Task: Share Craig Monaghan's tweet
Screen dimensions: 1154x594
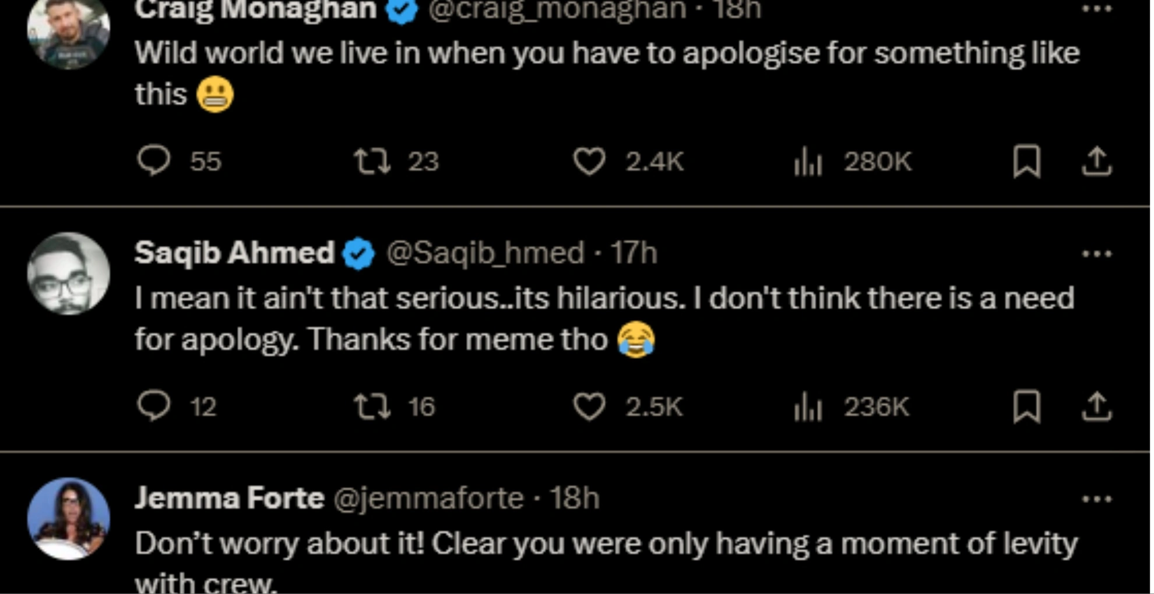Action: 1097,161
